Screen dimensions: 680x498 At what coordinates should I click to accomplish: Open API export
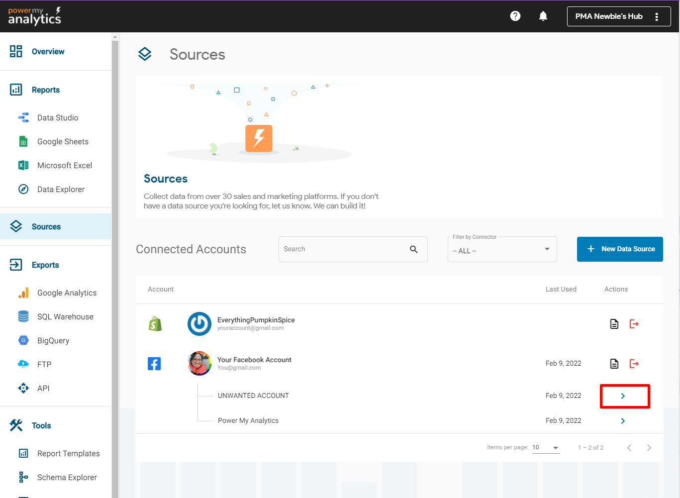click(43, 388)
